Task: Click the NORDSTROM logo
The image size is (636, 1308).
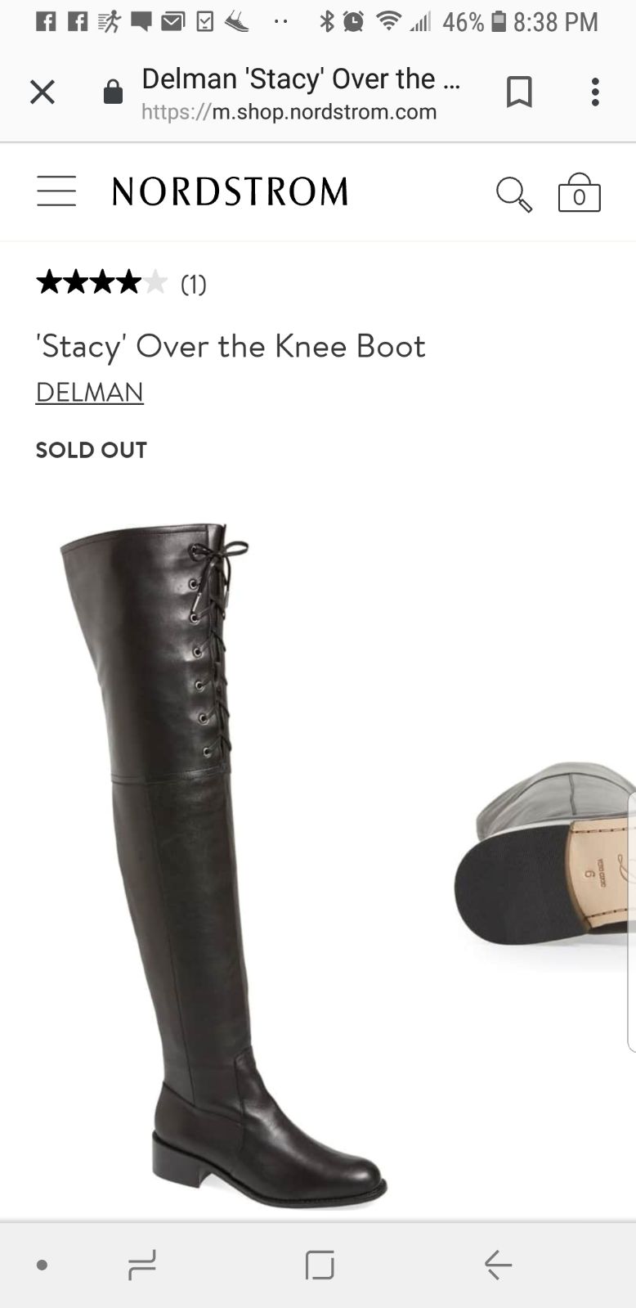Action: [x=230, y=191]
